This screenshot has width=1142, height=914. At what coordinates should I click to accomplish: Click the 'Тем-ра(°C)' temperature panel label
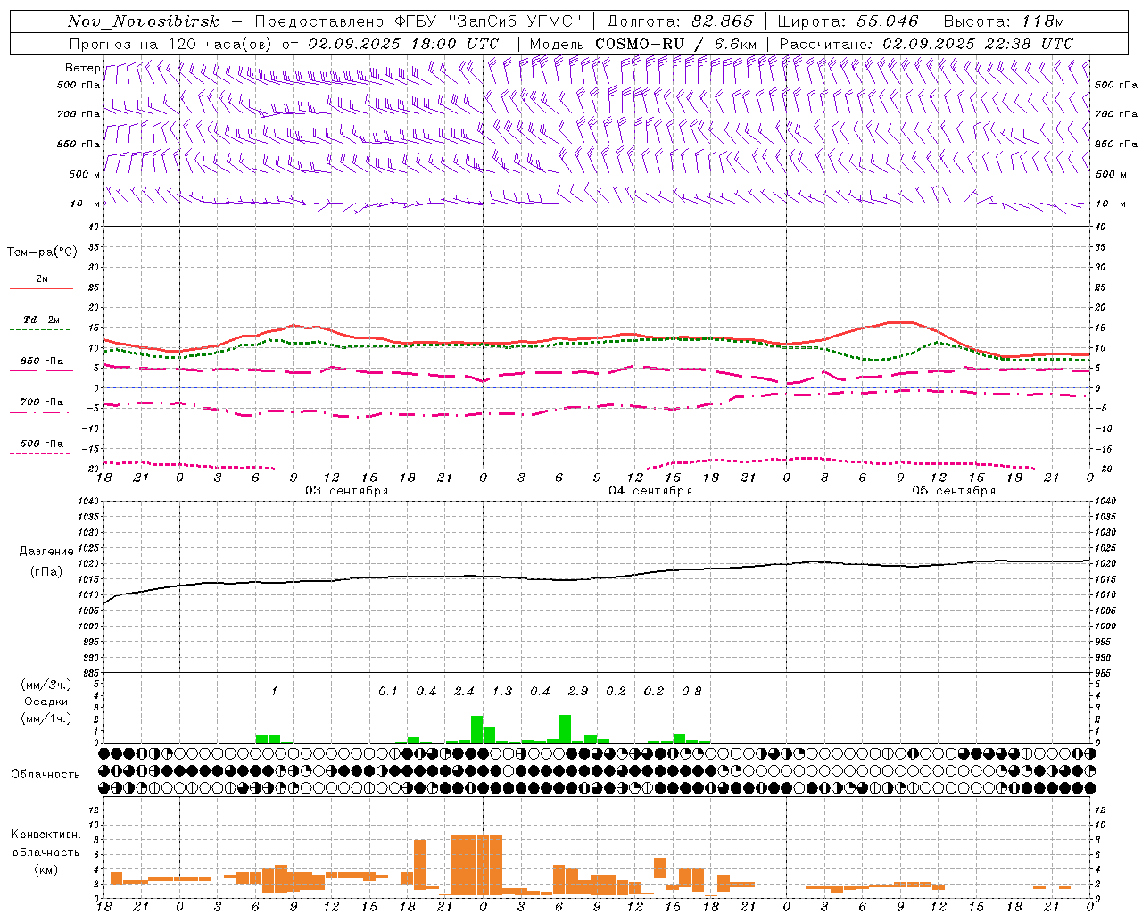pos(42,253)
